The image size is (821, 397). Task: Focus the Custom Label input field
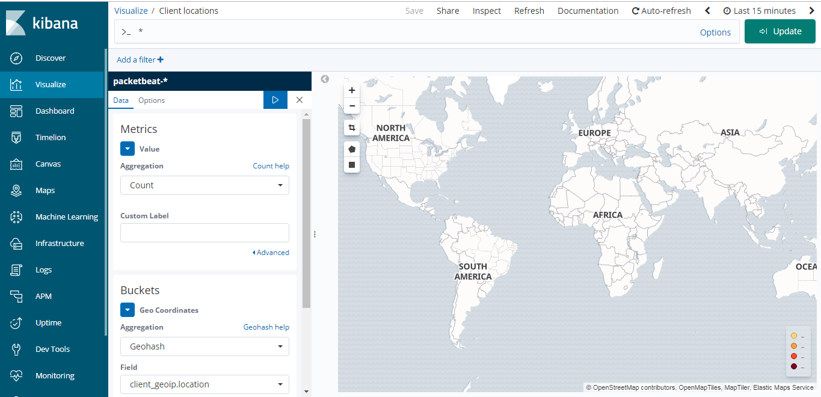point(204,233)
